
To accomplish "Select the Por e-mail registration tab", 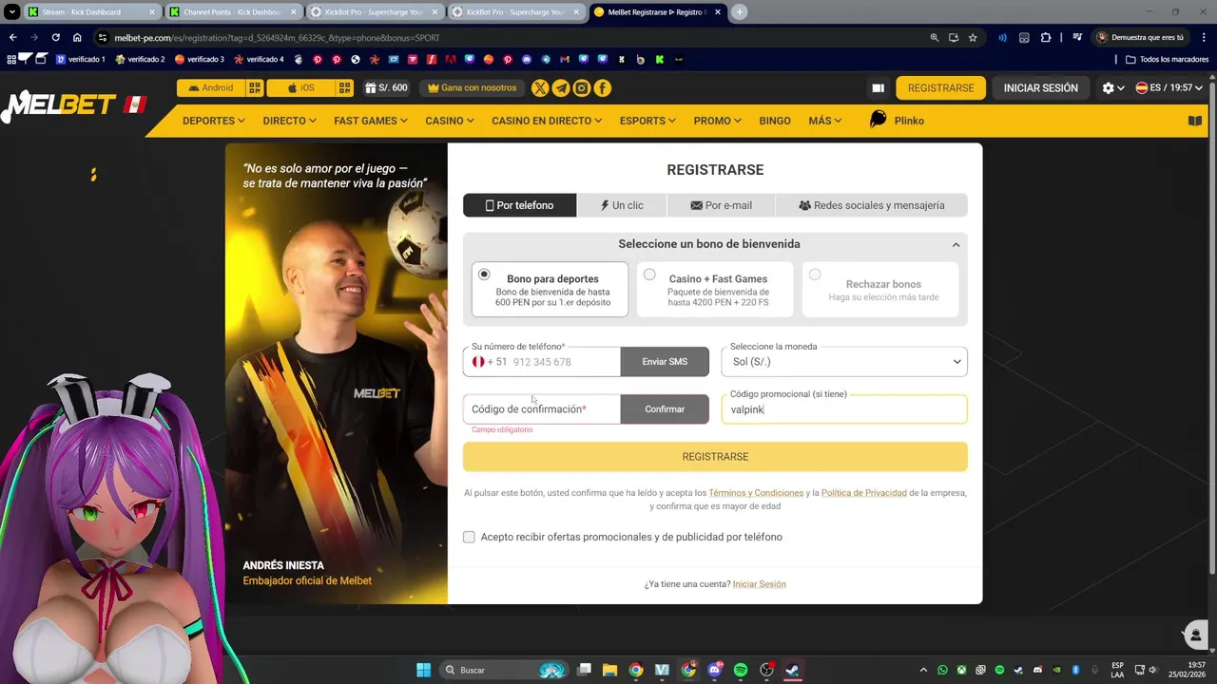I will (x=721, y=205).
